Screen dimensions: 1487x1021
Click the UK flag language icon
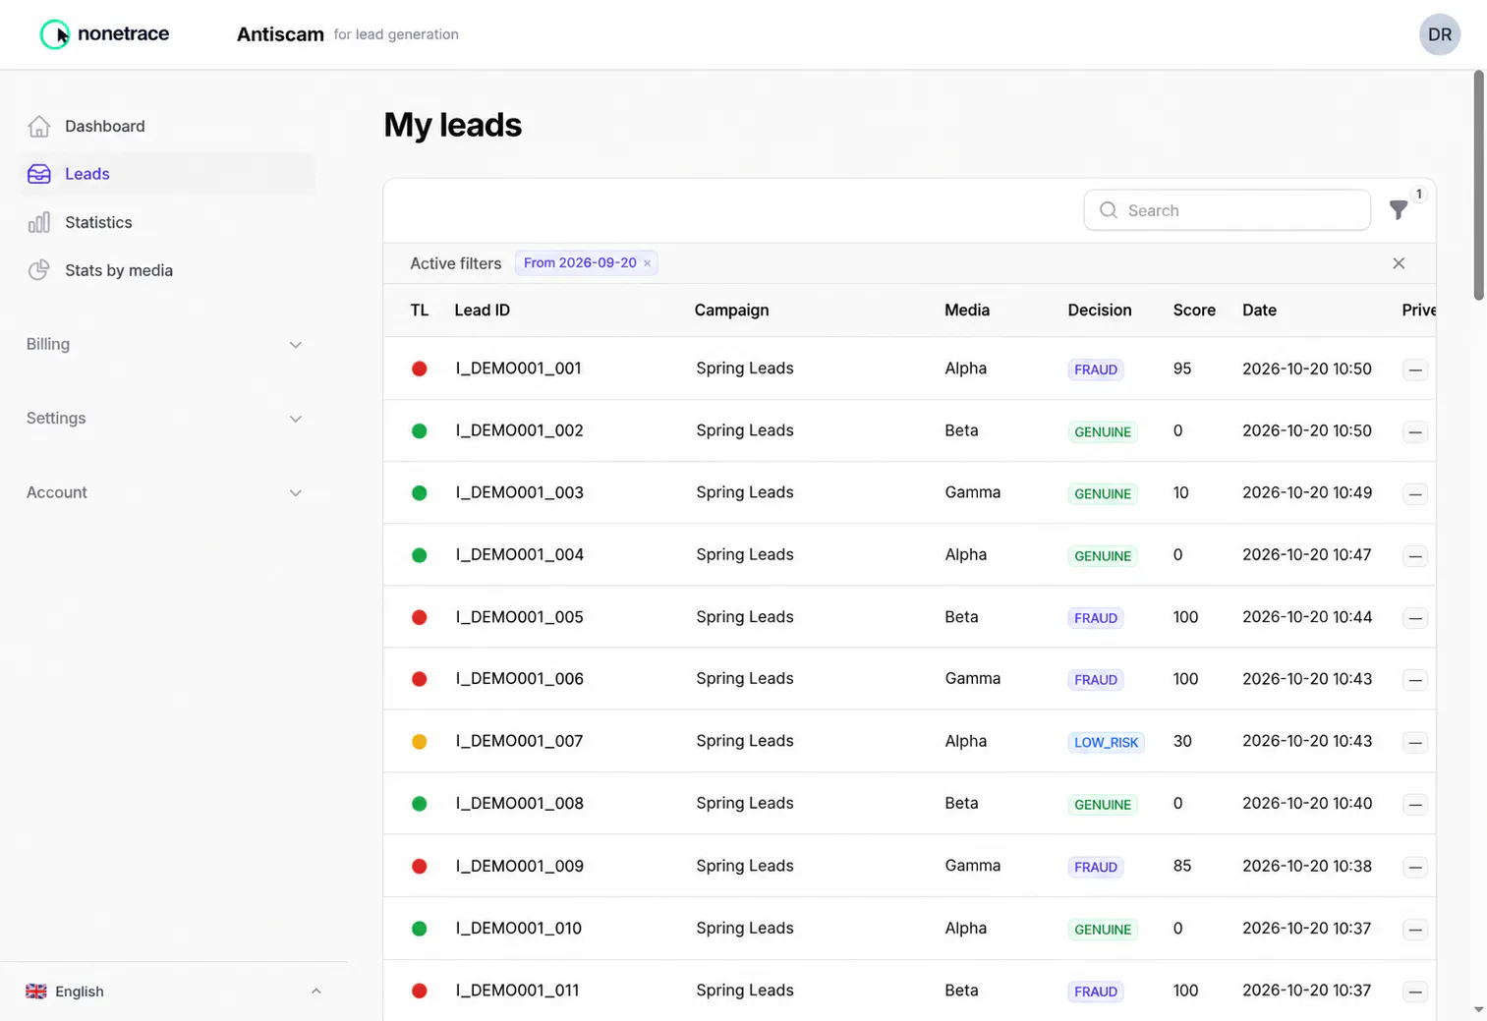36,992
